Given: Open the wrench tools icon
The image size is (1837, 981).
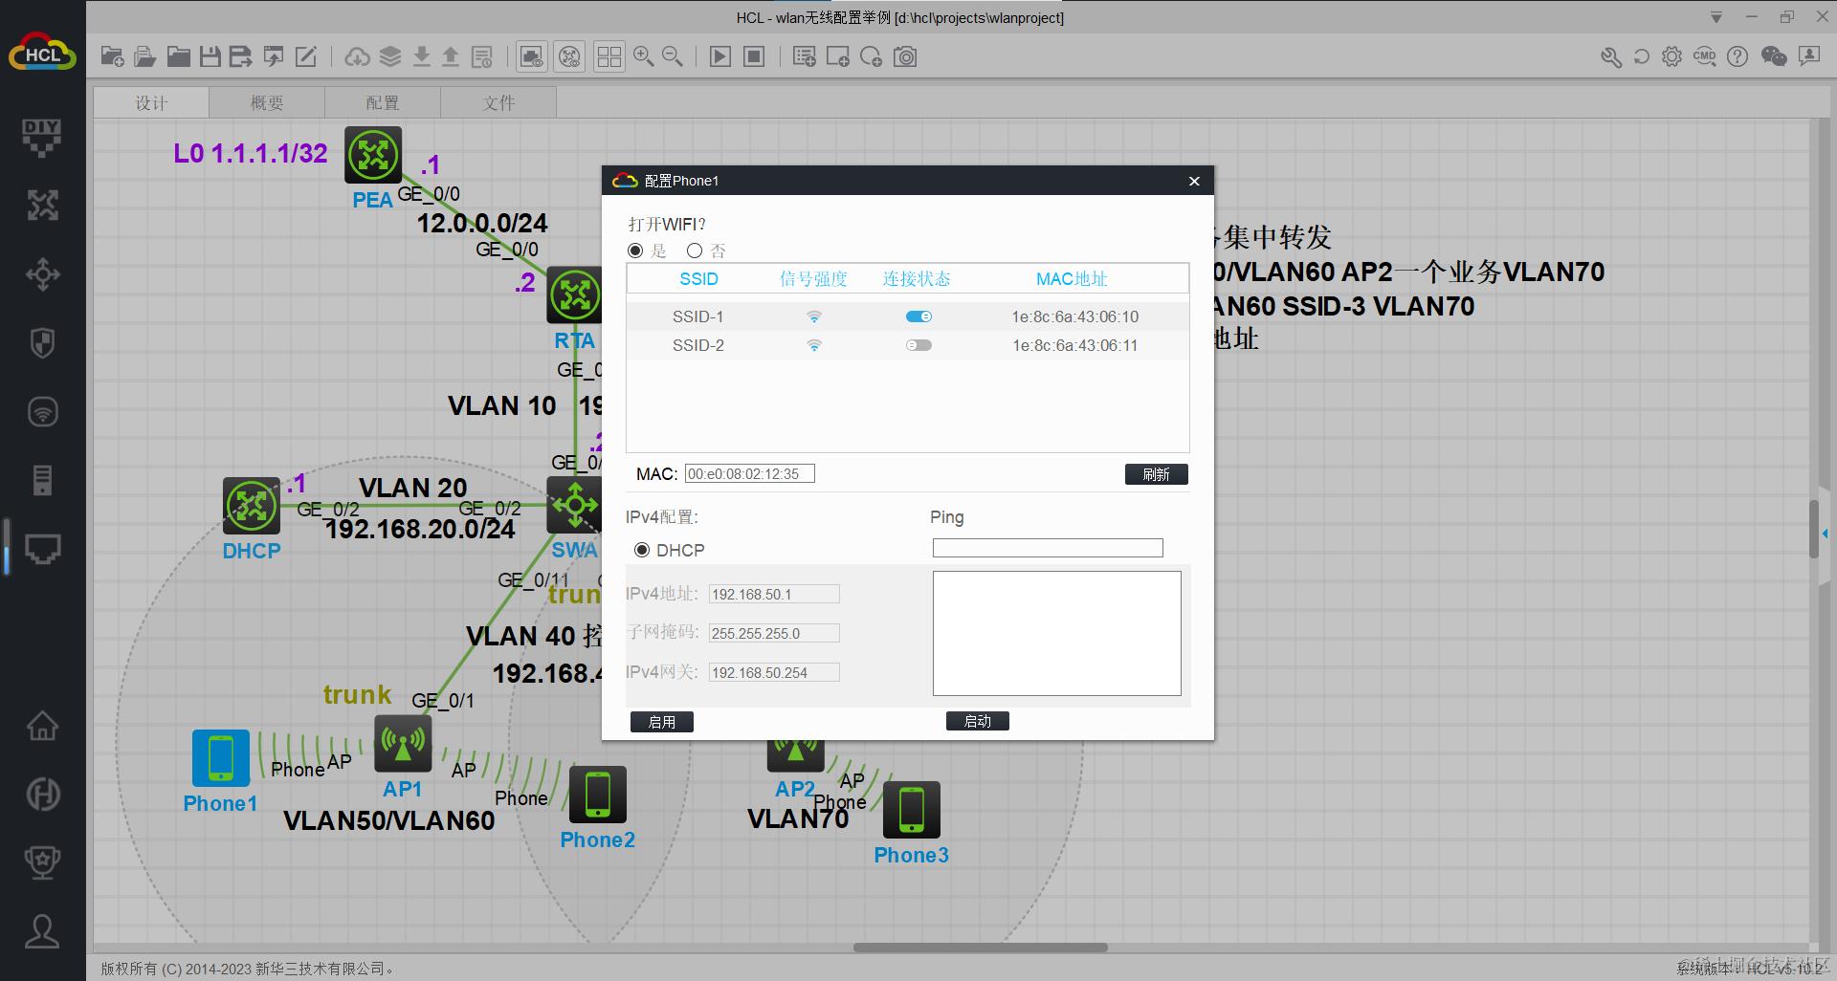Looking at the screenshot, I should (x=1611, y=56).
